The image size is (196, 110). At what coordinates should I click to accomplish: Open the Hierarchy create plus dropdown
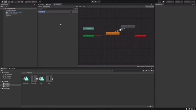pyautogui.click(x=2, y=6)
